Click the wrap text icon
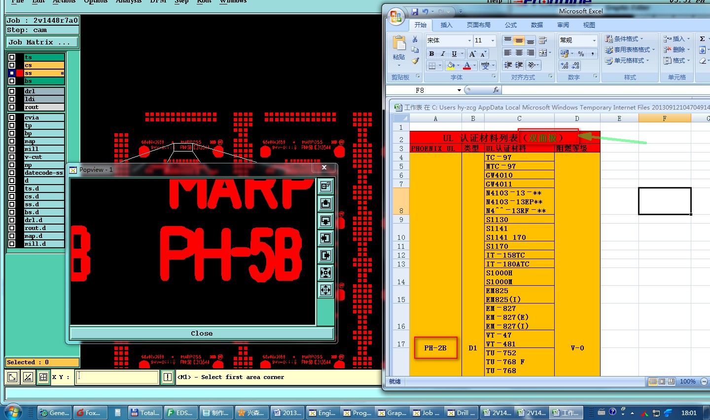 pyautogui.click(x=543, y=40)
